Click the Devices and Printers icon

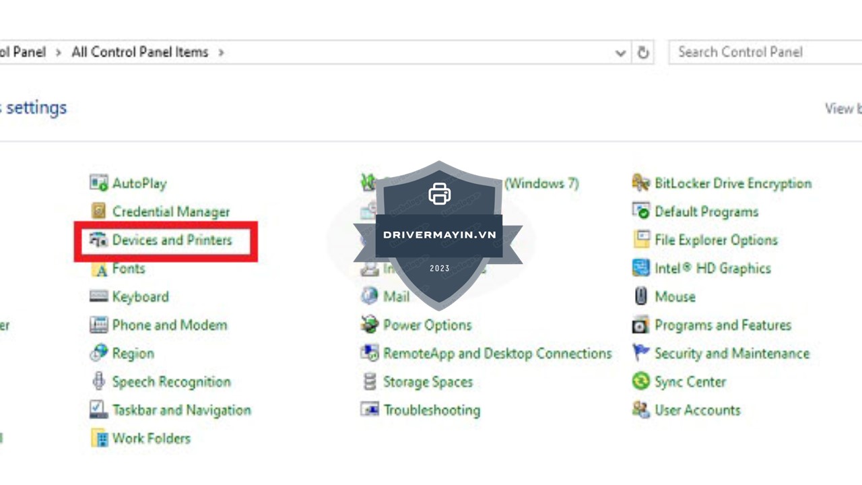(x=99, y=240)
